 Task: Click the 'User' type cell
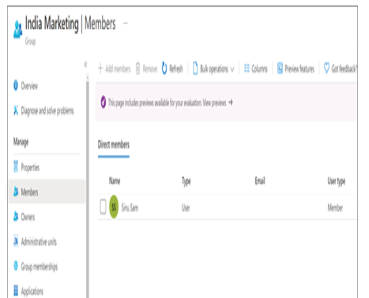point(186,208)
